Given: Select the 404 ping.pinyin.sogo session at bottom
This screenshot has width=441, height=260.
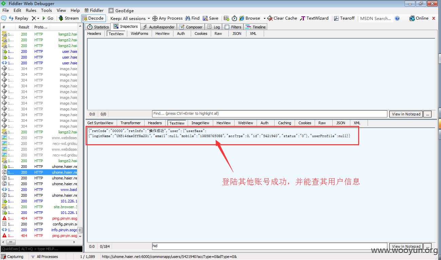Looking at the screenshot, I should tap(39, 236).
